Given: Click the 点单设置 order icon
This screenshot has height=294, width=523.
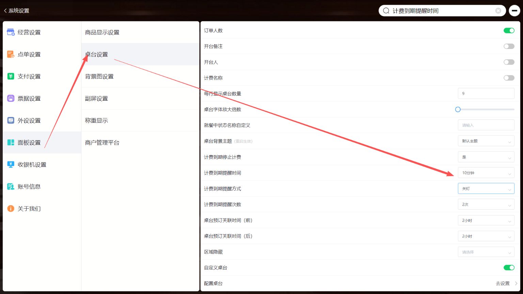Looking at the screenshot, I should [11, 54].
